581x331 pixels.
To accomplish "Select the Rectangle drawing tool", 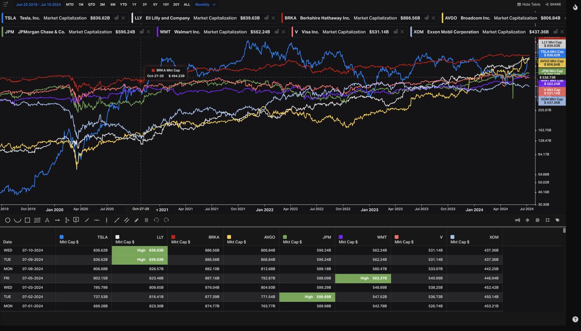I will pyautogui.click(x=27, y=220).
